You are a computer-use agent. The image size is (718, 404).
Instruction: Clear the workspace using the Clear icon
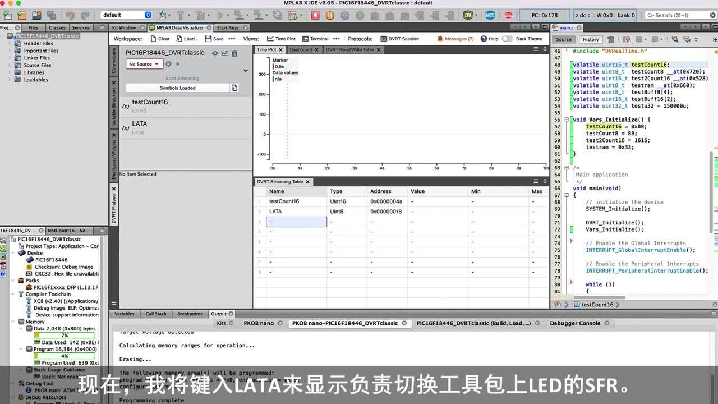[x=159, y=39]
